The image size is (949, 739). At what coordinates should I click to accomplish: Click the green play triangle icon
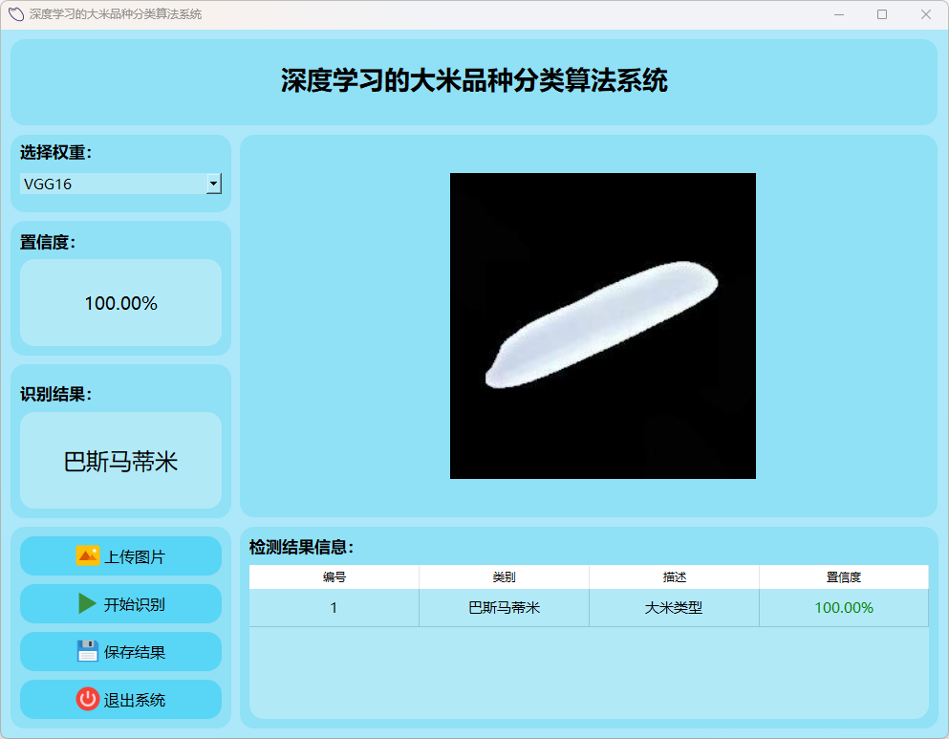(x=88, y=604)
